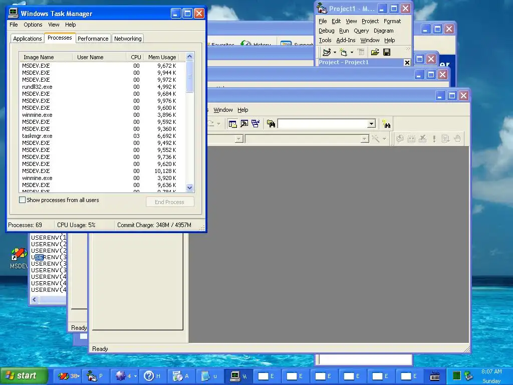Open Window menu in MSDEV window

(223, 110)
